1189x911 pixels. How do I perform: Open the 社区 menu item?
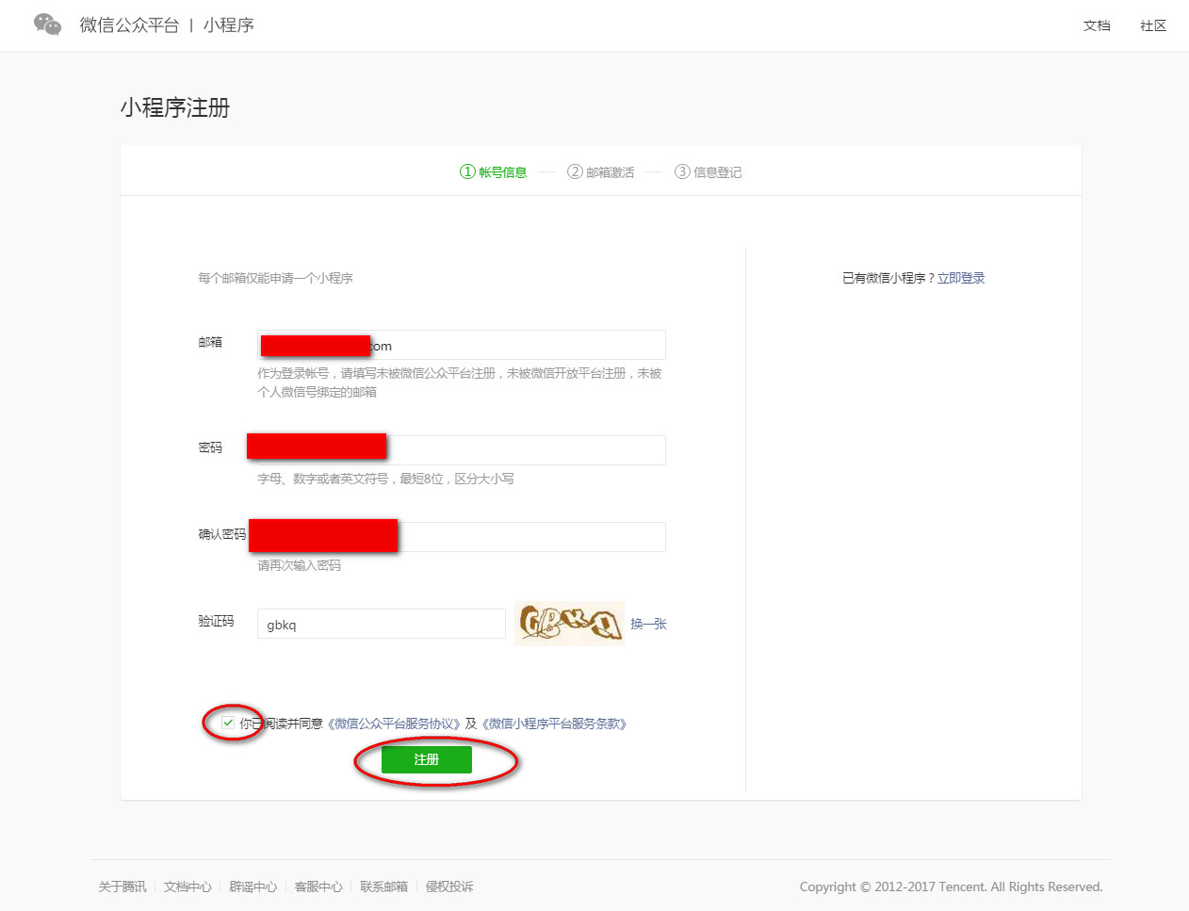(x=1152, y=25)
